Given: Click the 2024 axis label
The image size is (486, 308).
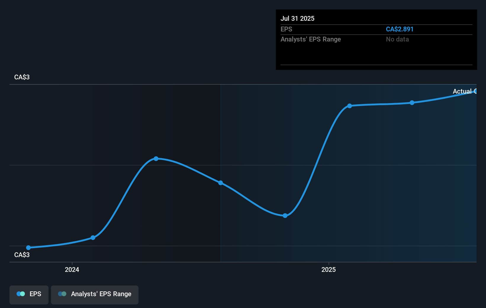Looking at the screenshot, I should 71,270.
